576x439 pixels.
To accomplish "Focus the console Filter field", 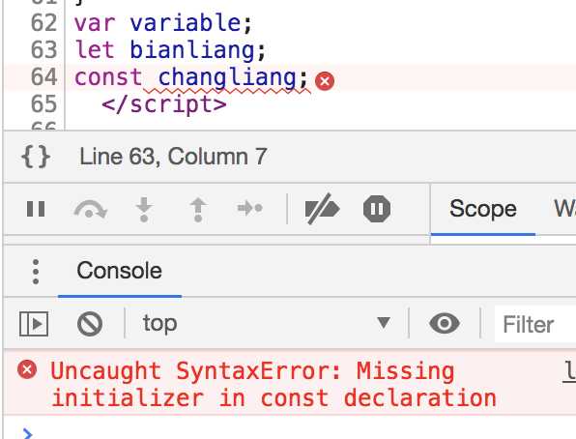I will (x=535, y=325).
